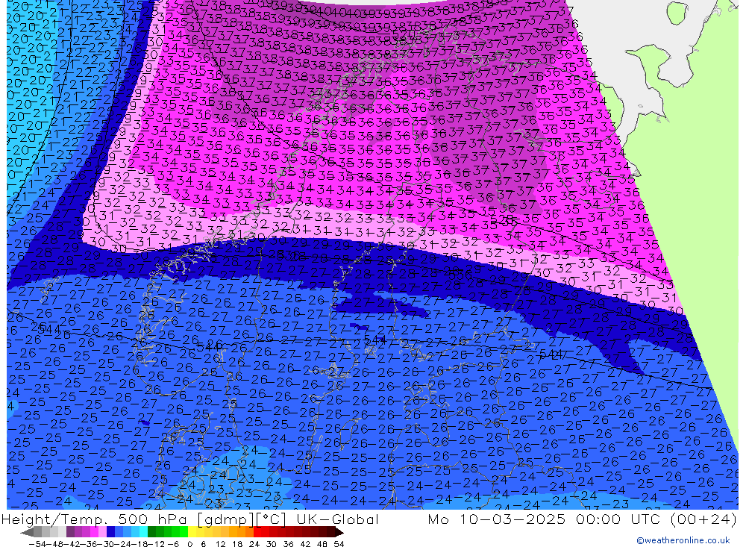Open the weatheronline.co.uk copyright link

coord(683,540)
